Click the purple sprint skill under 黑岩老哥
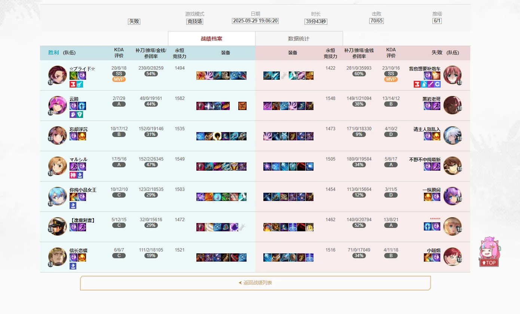The width and height of the screenshot is (520, 314). [436, 106]
